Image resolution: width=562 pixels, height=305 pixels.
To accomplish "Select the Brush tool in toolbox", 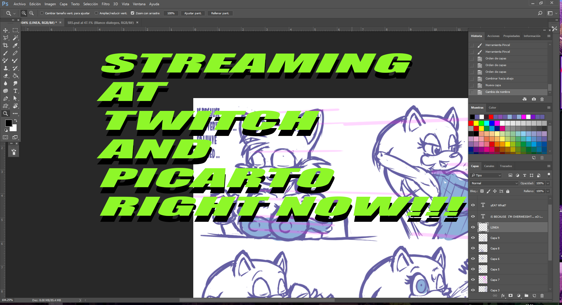I will click(6, 53).
